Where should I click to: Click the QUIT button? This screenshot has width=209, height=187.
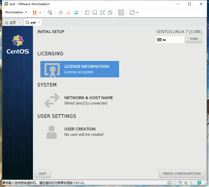coord(43,173)
